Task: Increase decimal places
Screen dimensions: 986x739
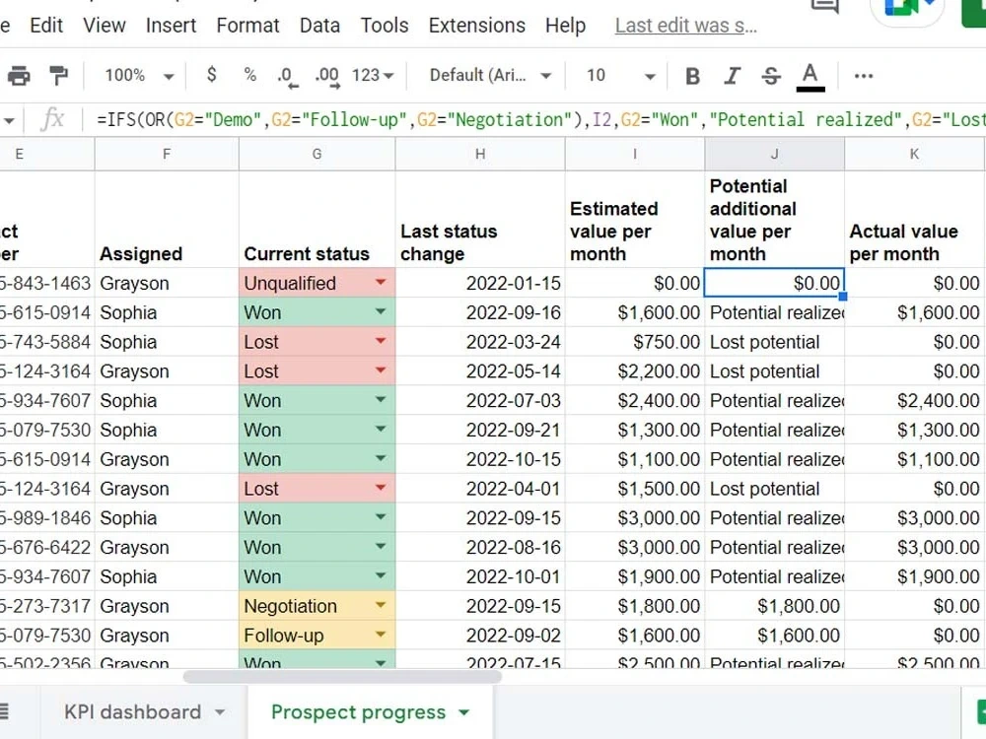Action: [323, 75]
